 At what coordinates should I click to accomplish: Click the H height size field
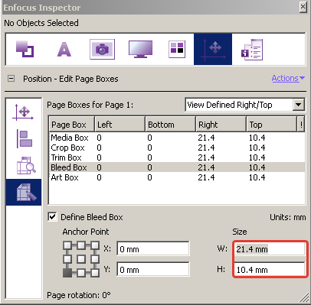270,270
